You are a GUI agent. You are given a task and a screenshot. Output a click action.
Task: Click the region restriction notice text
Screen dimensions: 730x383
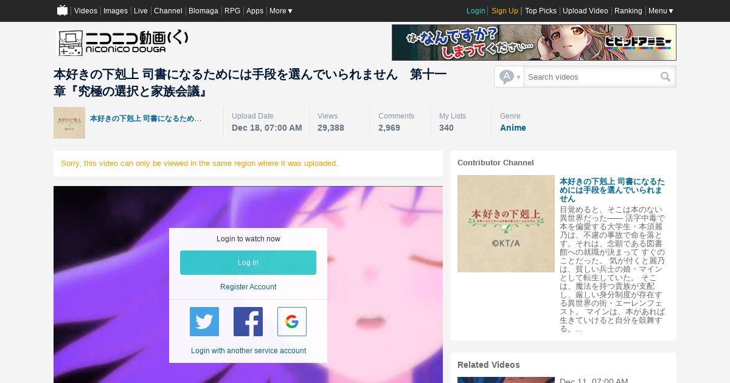point(200,164)
